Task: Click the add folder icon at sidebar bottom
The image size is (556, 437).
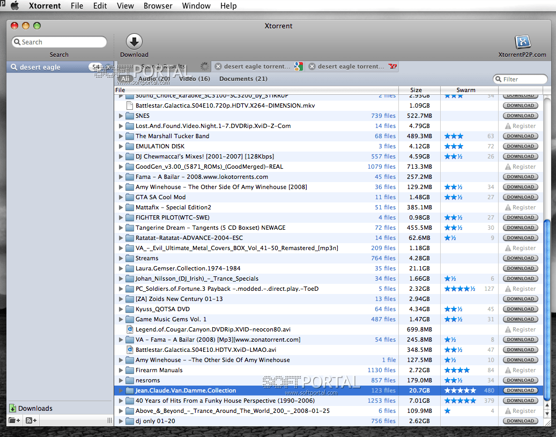Action: coord(14,420)
